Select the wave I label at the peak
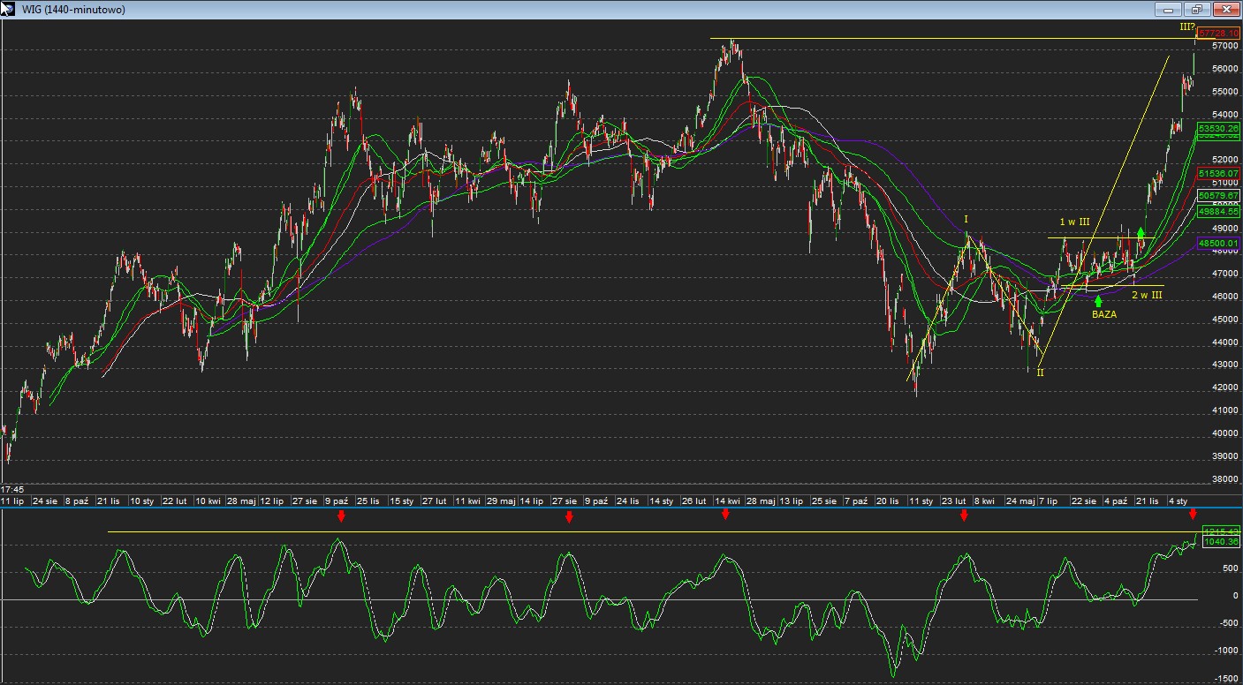The image size is (1243, 685). coord(966,219)
